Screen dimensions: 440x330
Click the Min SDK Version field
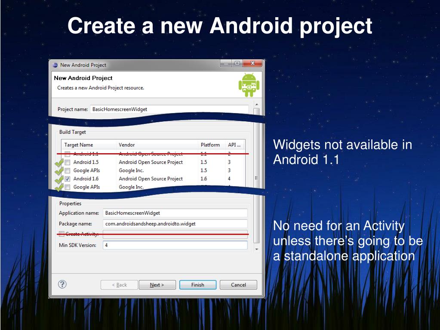pyautogui.click(x=175, y=245)
